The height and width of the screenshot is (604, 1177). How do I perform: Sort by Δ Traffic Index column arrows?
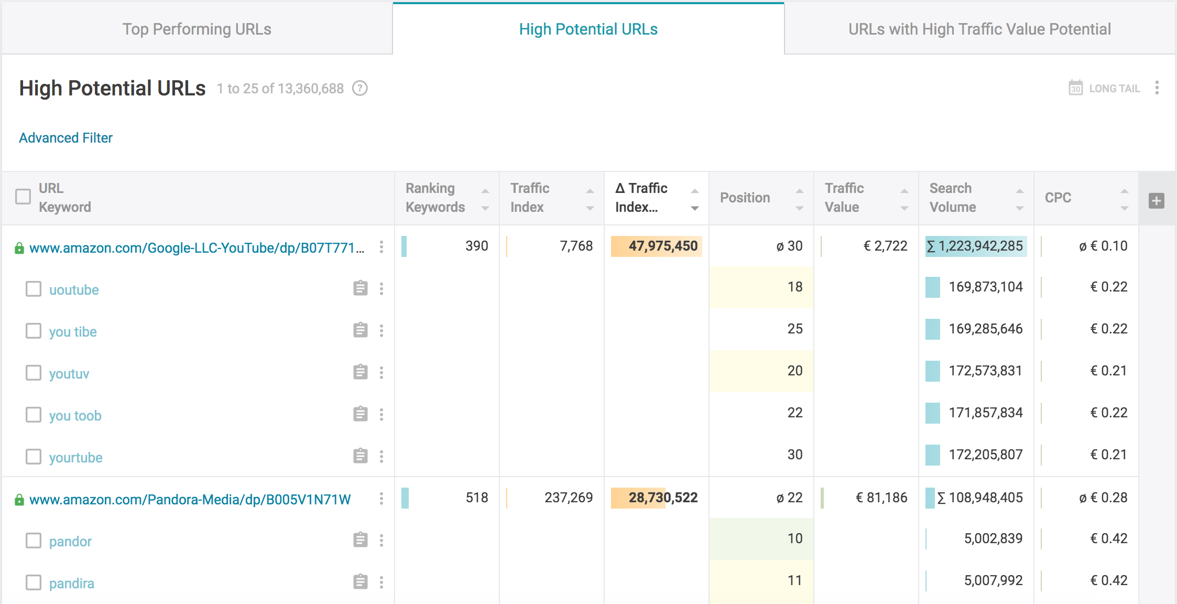(x=695, y=200)
